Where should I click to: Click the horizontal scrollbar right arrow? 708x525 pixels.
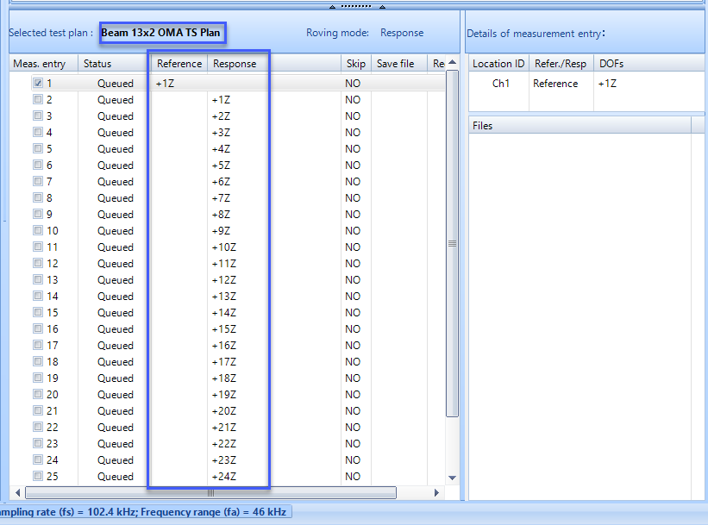[x=435, y=493]
